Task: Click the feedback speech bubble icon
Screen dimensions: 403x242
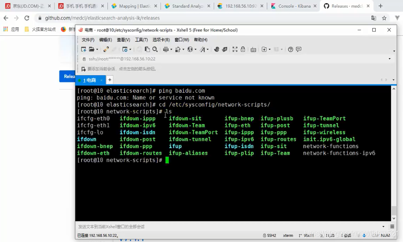Action: tap(299, 49)
